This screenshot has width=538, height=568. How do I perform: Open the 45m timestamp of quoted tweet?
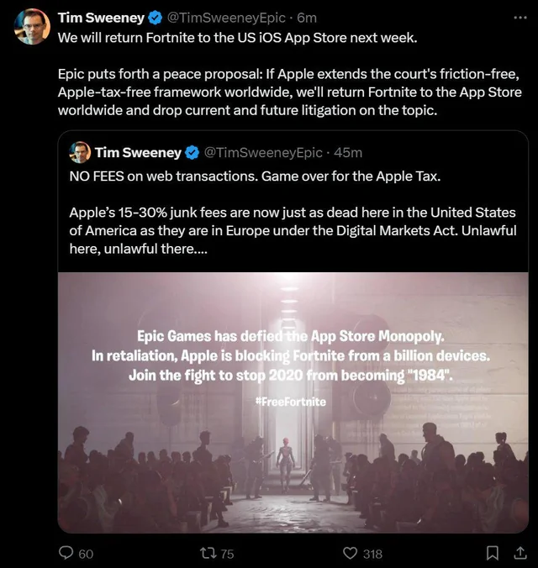[348, 153]
